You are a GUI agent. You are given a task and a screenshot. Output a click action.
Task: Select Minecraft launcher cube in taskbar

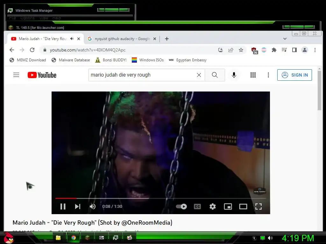coord(87,238)
